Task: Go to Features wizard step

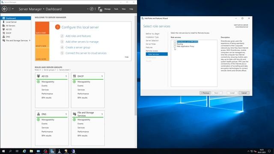Action: point(149,47)
